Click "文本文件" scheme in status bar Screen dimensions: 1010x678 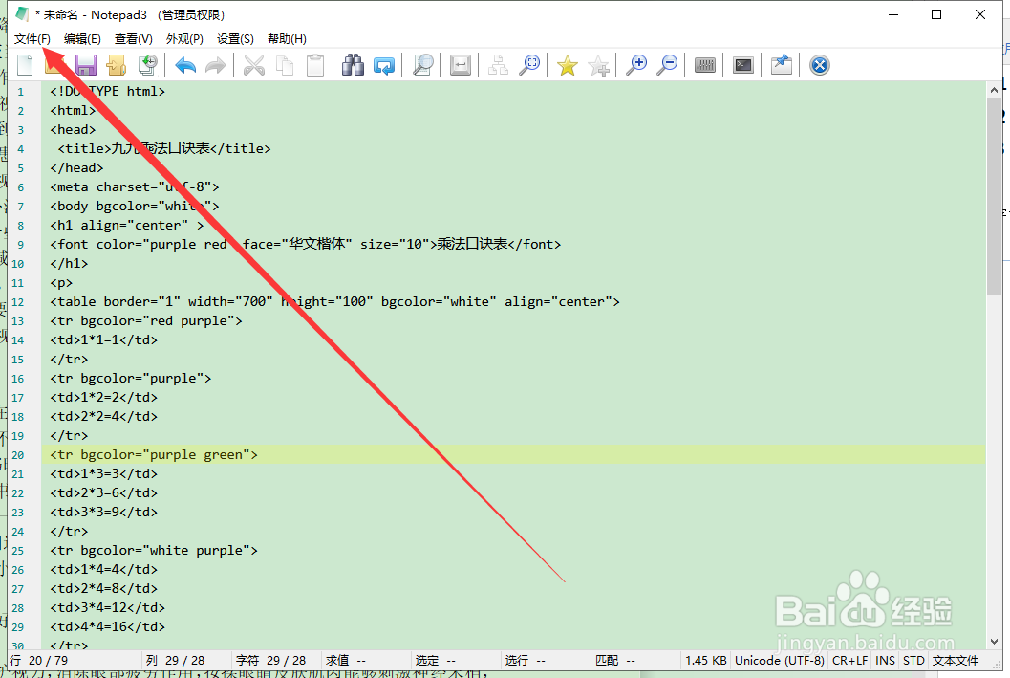pos(956,660)
